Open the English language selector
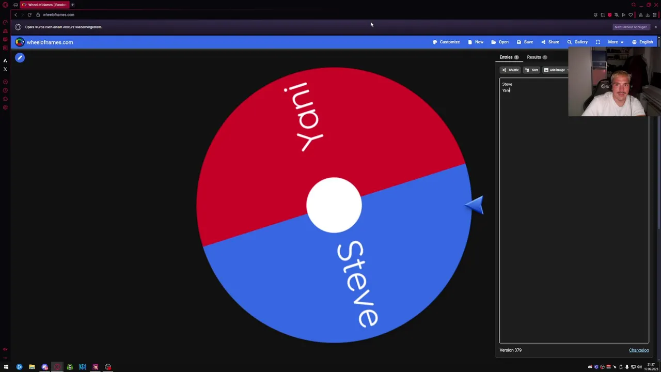The width and height of the screenshot is (661, 372). (x=642, y=42)
